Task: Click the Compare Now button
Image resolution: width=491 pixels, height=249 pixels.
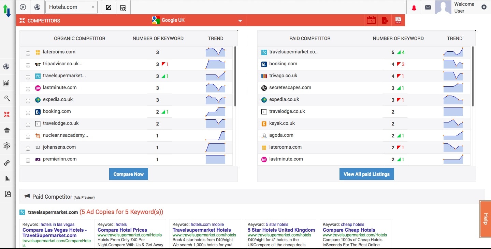Action: (128, 174)
